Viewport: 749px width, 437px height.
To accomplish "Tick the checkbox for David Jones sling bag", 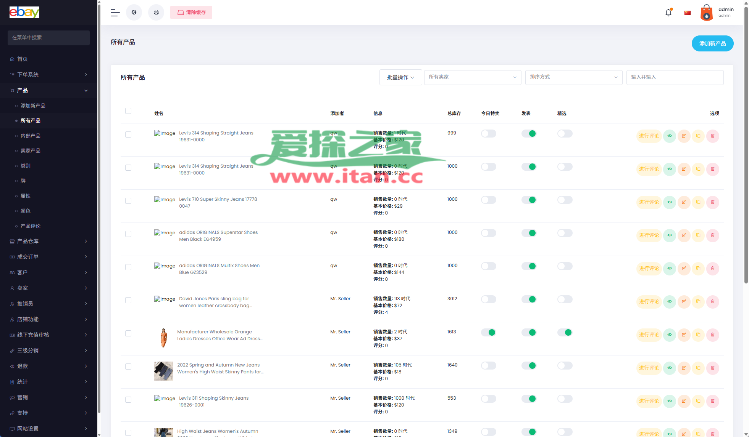I will point(128,300).
